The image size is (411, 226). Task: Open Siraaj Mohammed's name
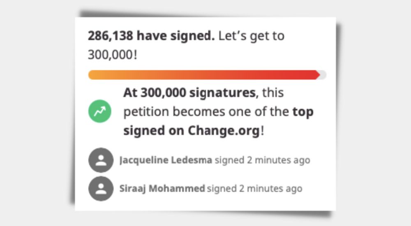coord(162,189)
